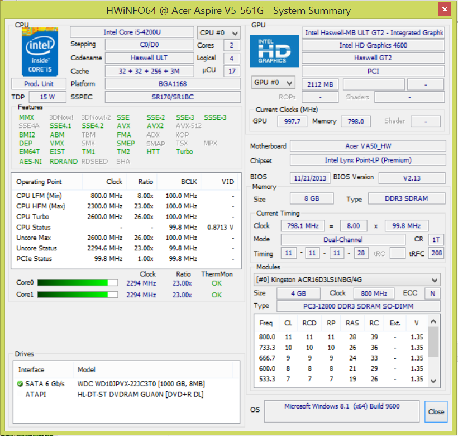Click the AVX2 feature label
Viewport: 458px width, 436px height.
[x=155, y=126]
